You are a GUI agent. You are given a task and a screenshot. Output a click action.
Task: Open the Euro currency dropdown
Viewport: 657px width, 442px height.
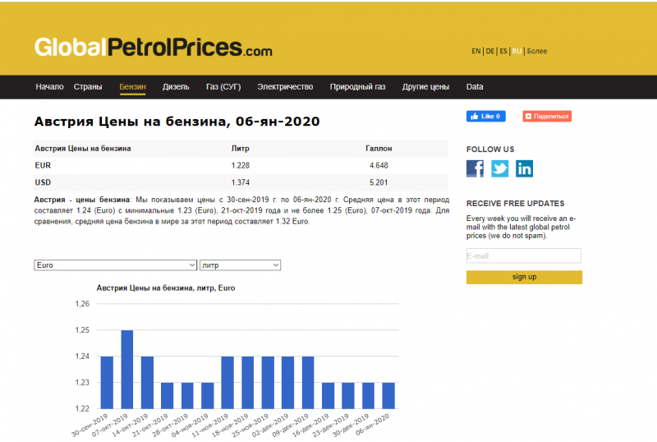(x=115, y=265)
